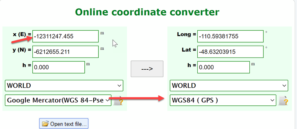Image resolution: width=297 pixels, height=129 pixels.
Task: Open source projection help document icon
Action: [x=118, y=100]
